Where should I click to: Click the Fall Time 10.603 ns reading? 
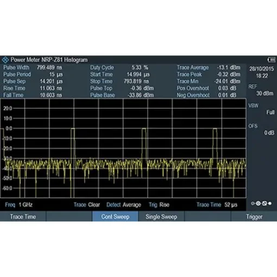tap(33, 95)
